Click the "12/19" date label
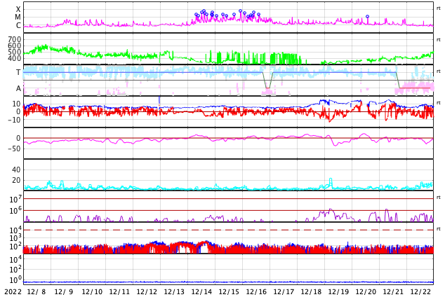Image resolution: width=445 pixels, height=297 pixels. (x=338, y=291)
